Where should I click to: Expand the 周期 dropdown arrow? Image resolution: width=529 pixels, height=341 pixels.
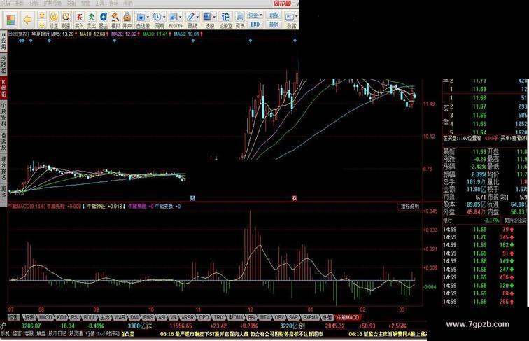[164, 17]
